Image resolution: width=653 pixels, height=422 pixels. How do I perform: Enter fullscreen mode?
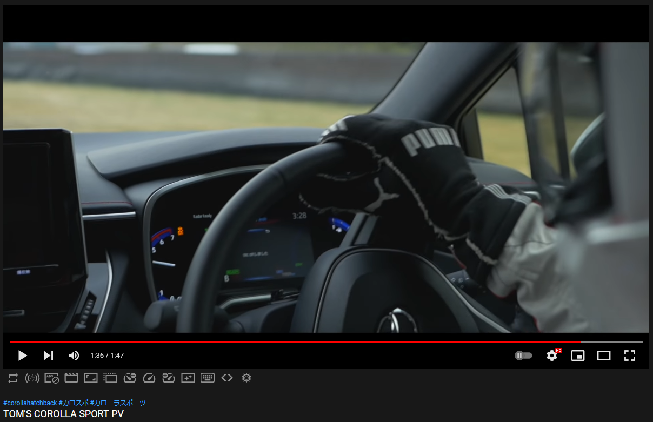(630, 356)
